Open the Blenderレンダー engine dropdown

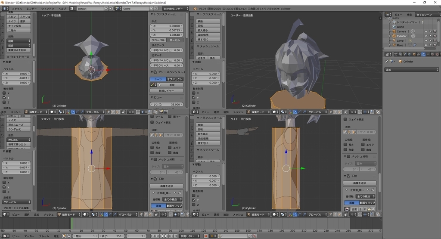coord(176,9)
